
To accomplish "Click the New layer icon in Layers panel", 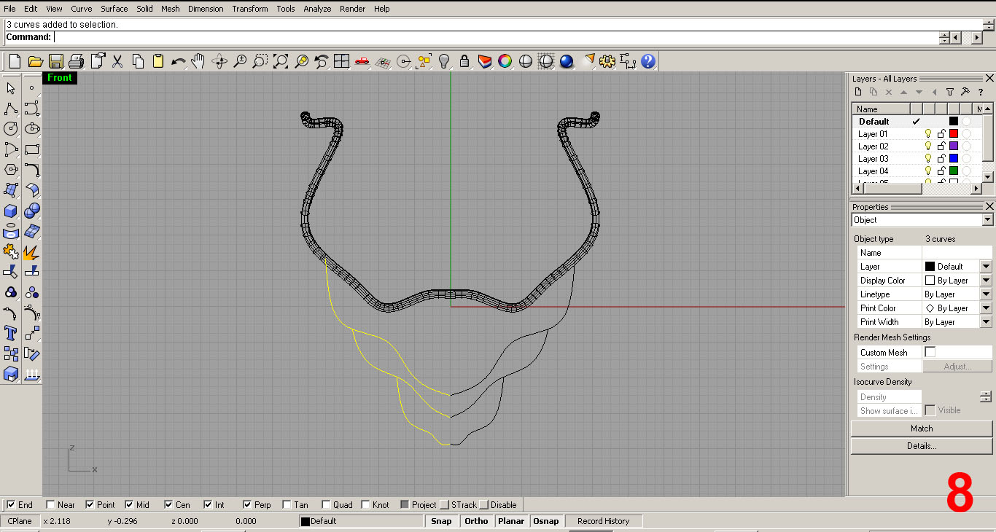I will coord(858,92).
